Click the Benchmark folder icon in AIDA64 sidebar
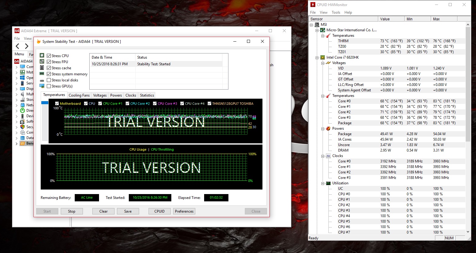 (x=22, y=143)
